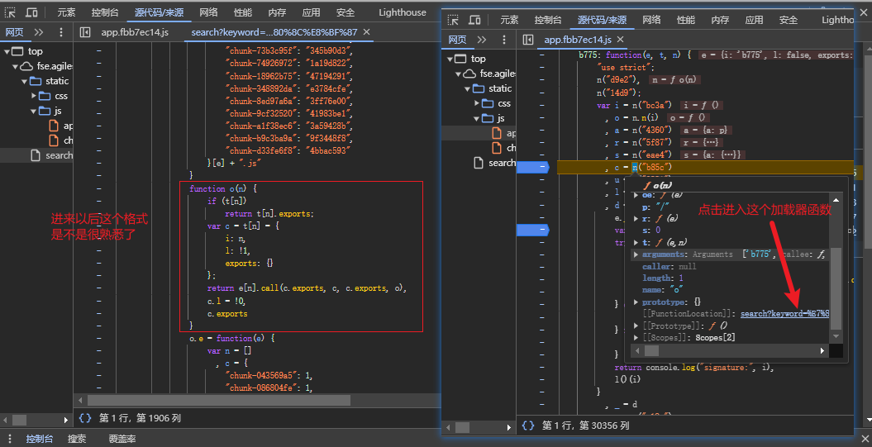
Task: Collapse the static folder in left tree
Action: coord(25,81)
